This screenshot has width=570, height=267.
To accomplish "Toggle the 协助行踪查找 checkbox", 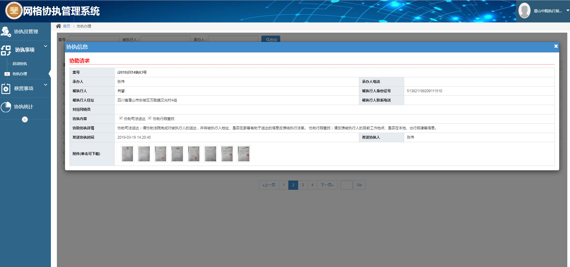I will (x=150, y=118).
